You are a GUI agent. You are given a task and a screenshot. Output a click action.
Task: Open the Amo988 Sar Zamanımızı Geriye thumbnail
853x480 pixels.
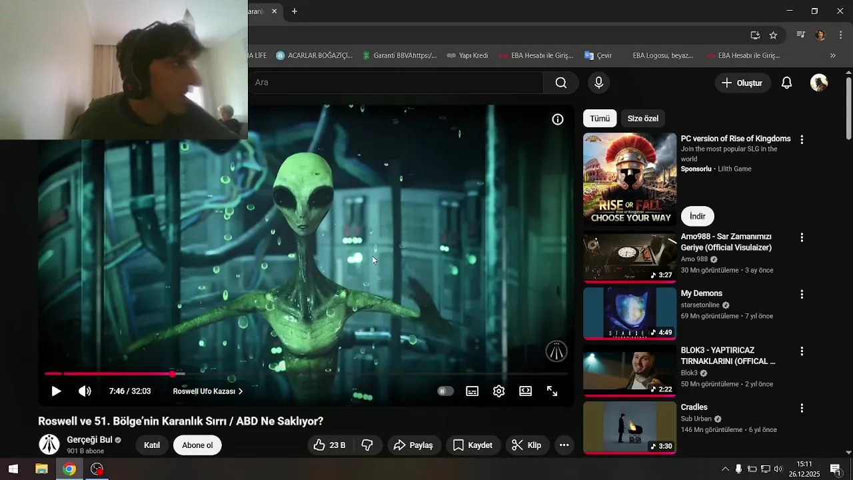(630, 257)
